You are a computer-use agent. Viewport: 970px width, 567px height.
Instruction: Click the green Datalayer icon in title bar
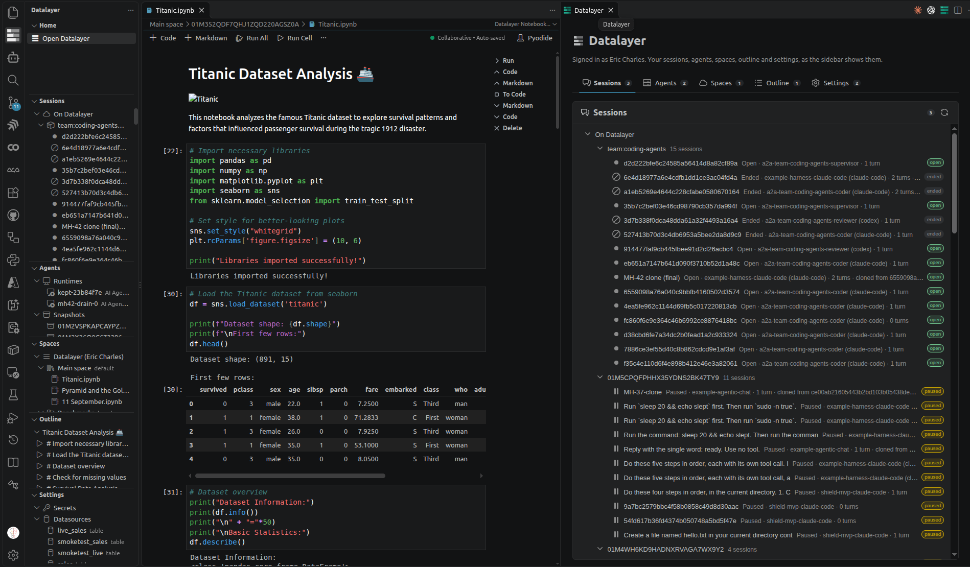pyautogui.click(x=944, y=10)
